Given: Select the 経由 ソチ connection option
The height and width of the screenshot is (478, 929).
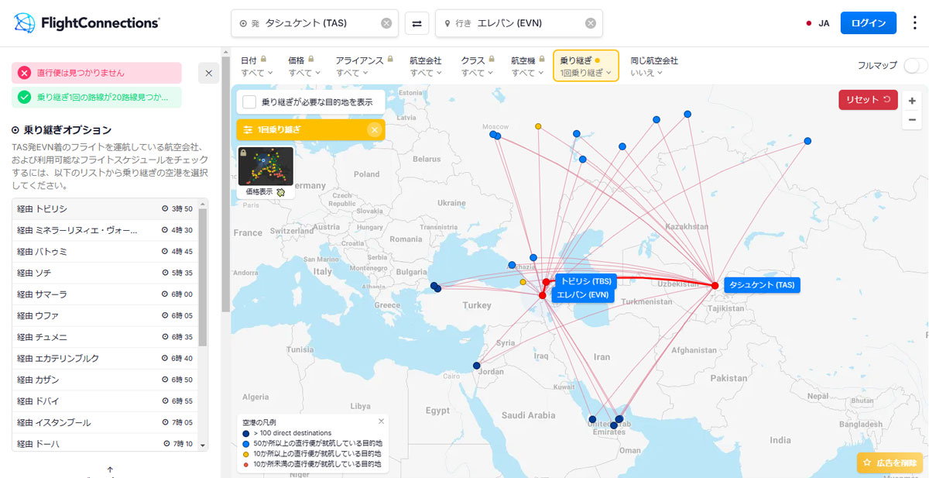Looking at the screenshot, I should (105, 273).
